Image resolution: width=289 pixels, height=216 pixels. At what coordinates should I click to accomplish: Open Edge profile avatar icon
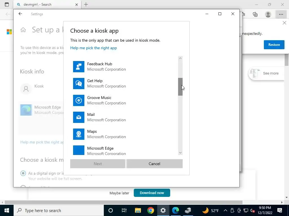coord(268,14)
